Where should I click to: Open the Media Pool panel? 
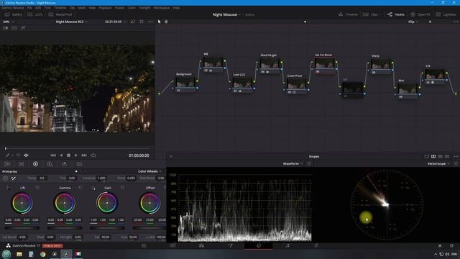click(x=60, y=14)
